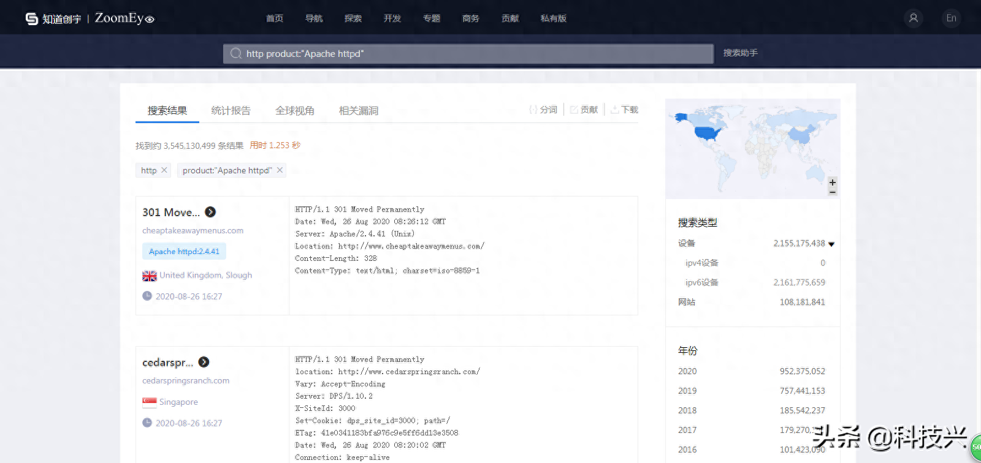
Task: Filter by ipv4设备 type
Action: pyautogui.click(x=702, y=263)
